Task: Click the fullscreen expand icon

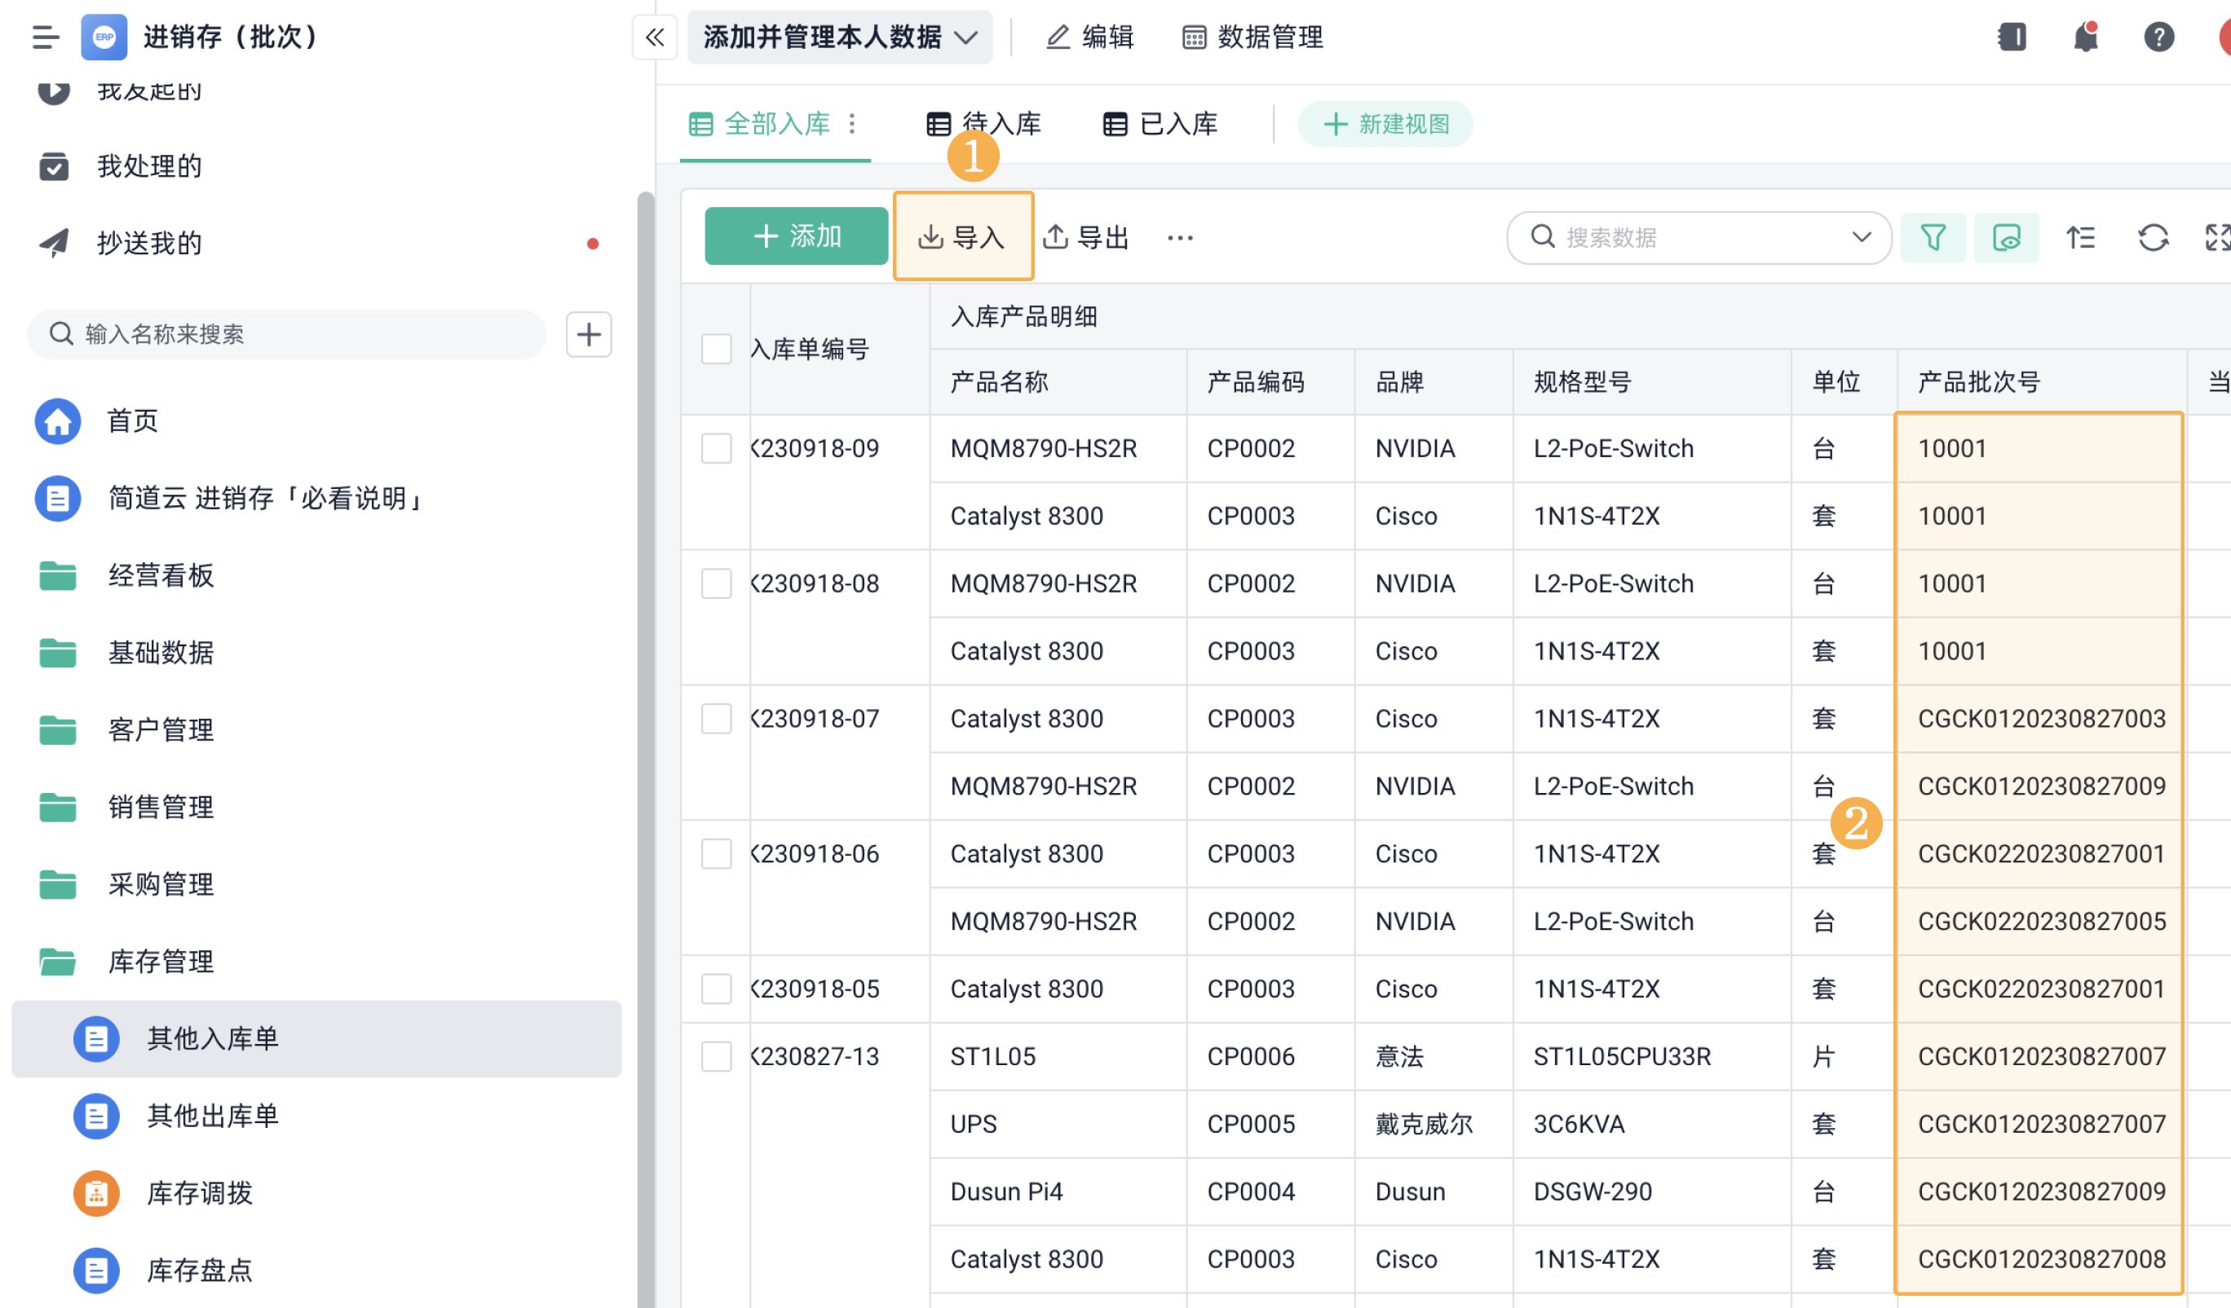Action: 2216,237
